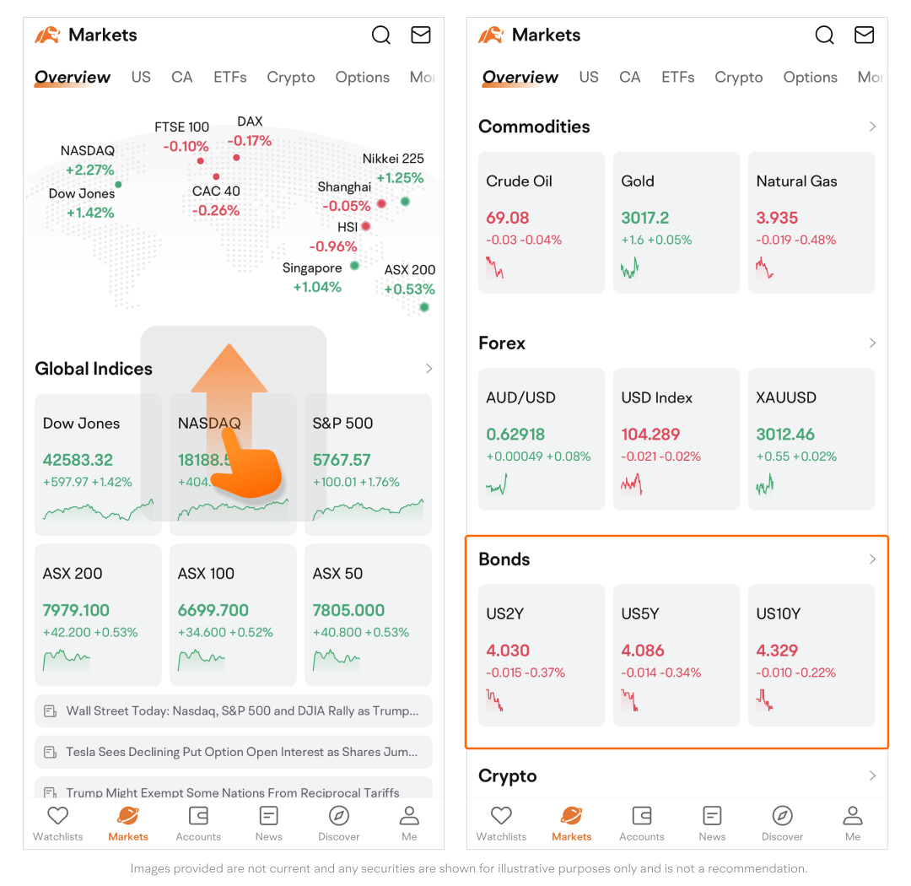Open 'Trump Might Exempt Some Nations' headline

tap(233, 791)
